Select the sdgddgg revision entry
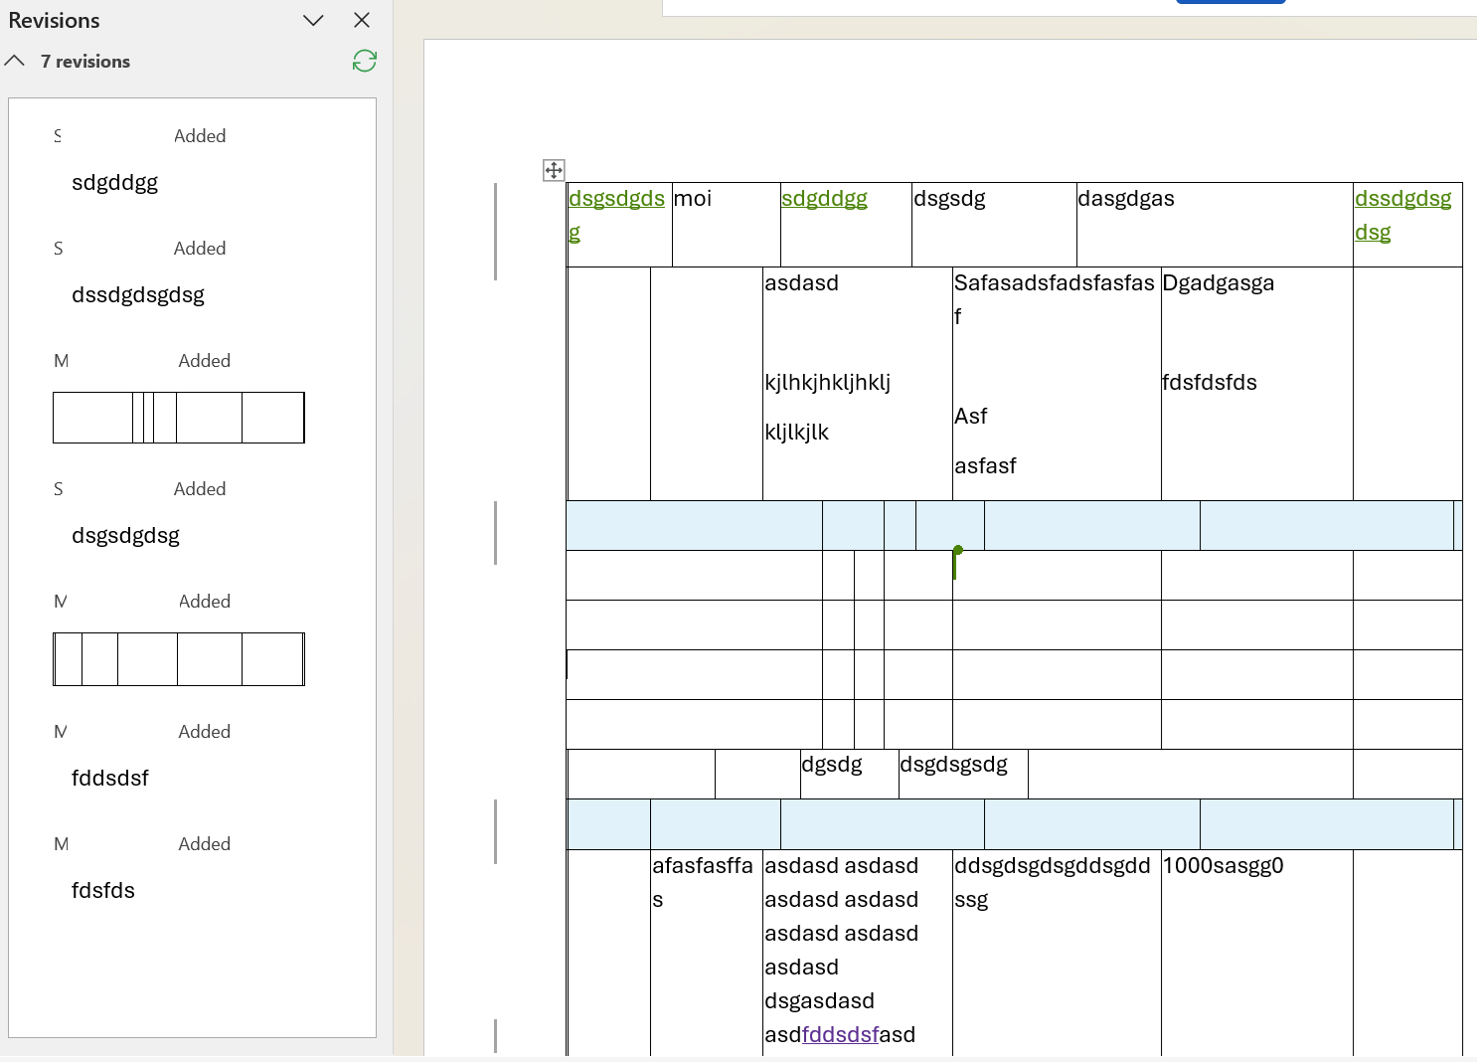1477x1062 pixels. pos(114,182)
